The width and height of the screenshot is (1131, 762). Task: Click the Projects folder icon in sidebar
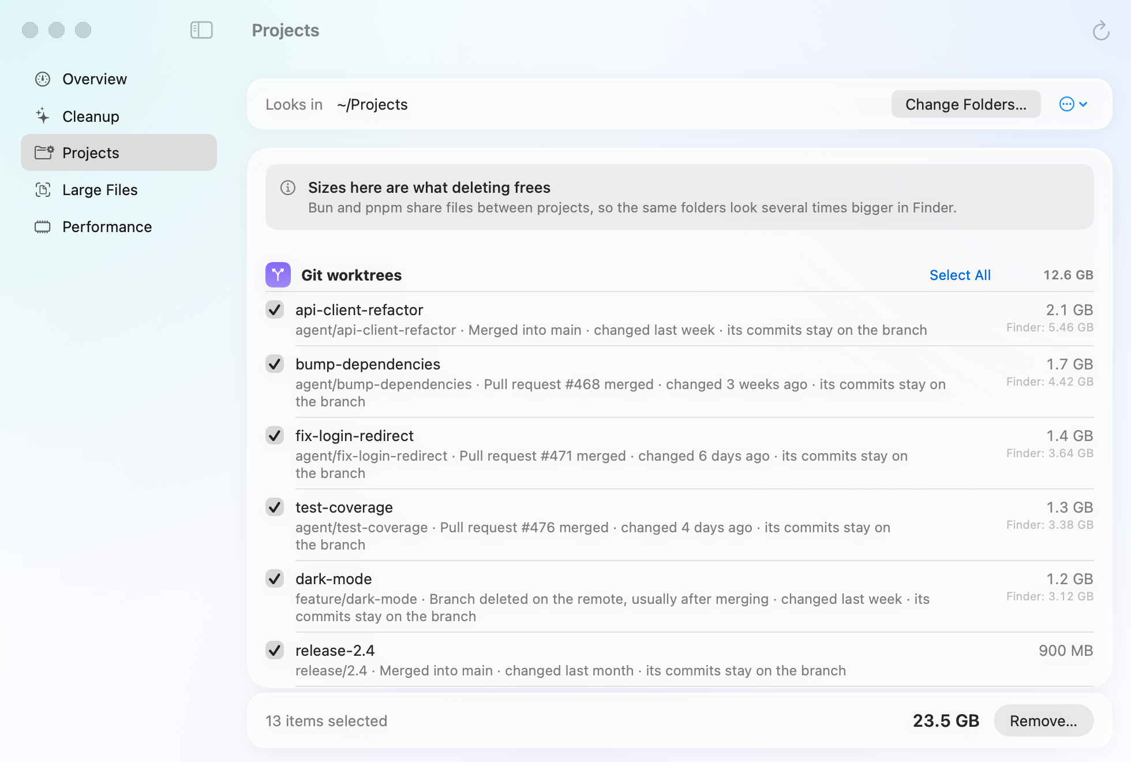[x=44, y=152]
